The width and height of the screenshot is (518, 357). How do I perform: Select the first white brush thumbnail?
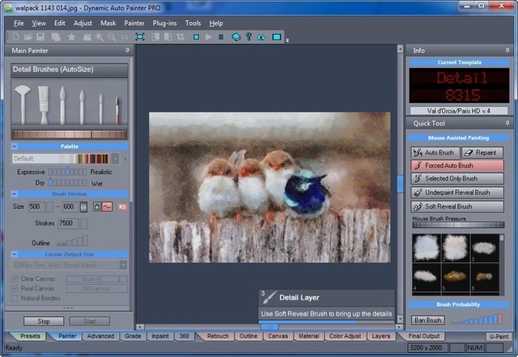424,247
